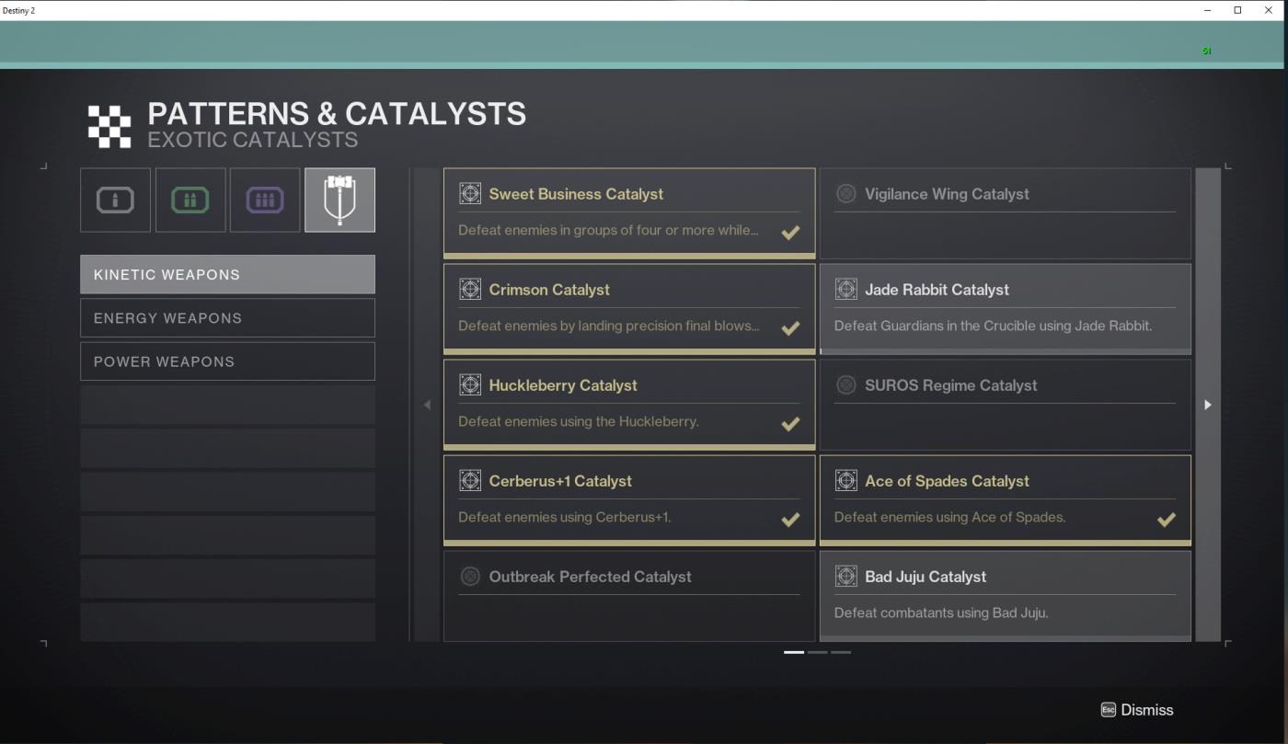Click 'Defeat enemies using Cerberus+1' description

(x=565, y=517)
